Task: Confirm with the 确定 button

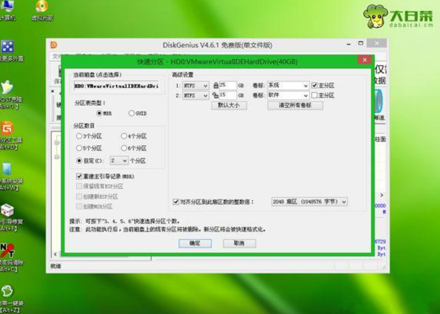Action: coord(195,243)
